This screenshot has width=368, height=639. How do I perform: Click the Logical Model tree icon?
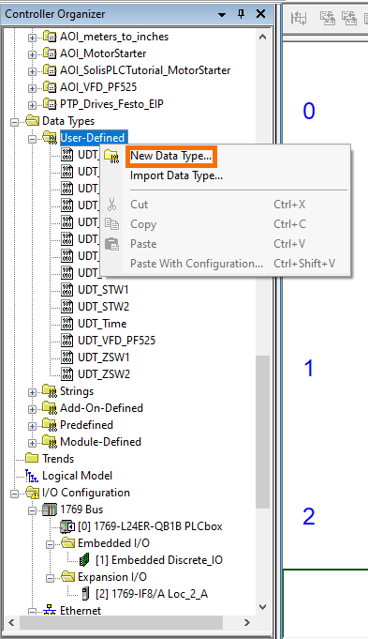coord(32,476)
